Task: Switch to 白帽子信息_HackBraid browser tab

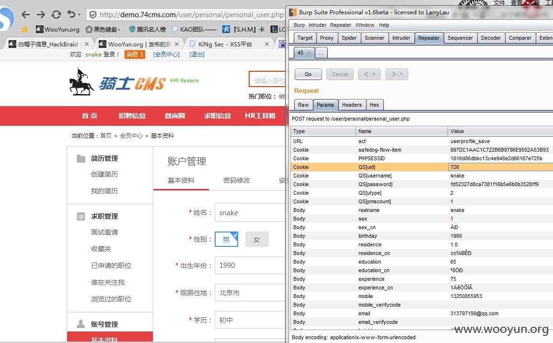Action: point(47,44)
